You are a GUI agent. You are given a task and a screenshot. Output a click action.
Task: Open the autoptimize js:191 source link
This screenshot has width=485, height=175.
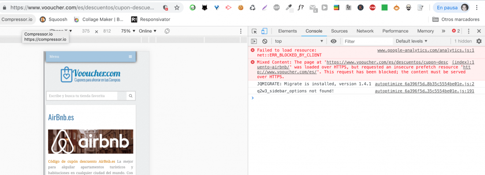(424, 91)
